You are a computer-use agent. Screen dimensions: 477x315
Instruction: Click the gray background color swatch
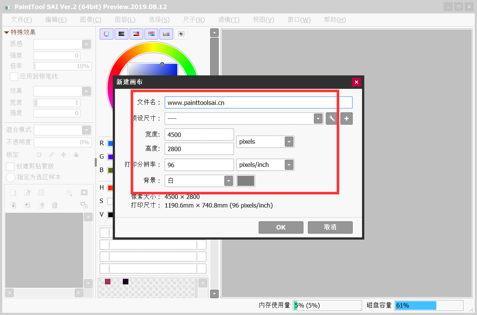pos(246,181)
